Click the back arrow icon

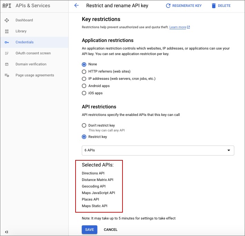coord(77,6)
